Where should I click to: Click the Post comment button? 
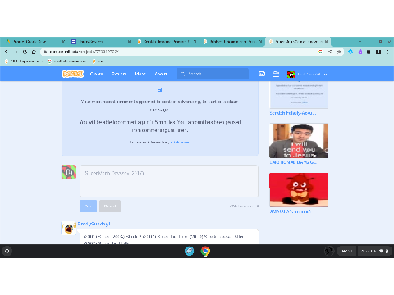88,206
